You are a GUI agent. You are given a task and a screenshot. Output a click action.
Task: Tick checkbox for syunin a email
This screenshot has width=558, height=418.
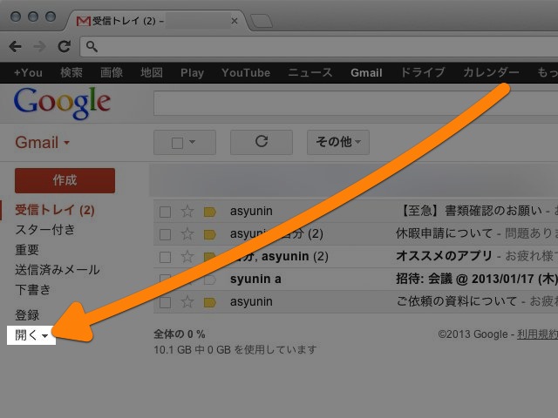pos(165,279)
